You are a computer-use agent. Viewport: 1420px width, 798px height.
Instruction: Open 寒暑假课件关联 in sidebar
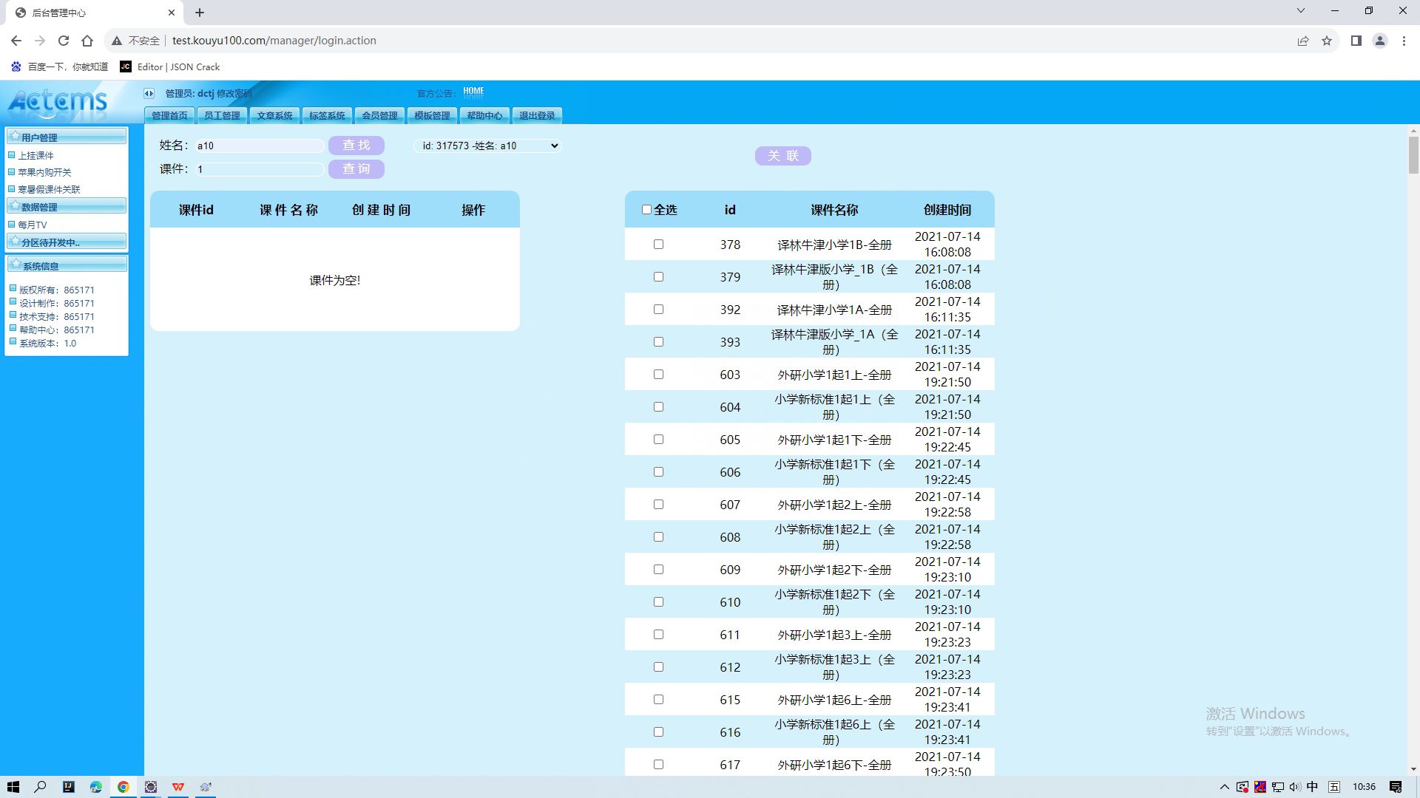click(x=49, y=189)
